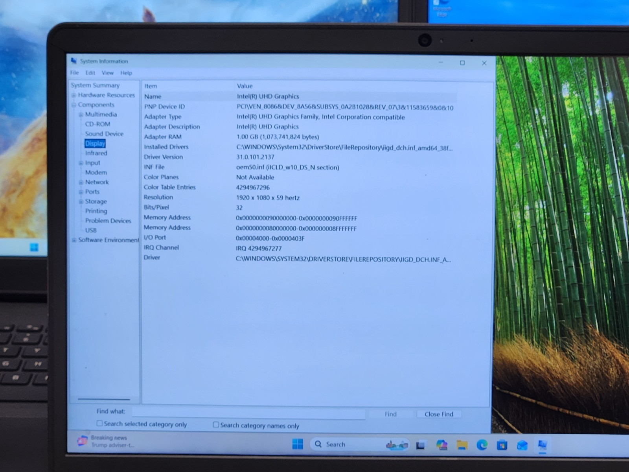Select the Adapter Description row
This screenshot has height=472, width=629.
pos(300,127)
